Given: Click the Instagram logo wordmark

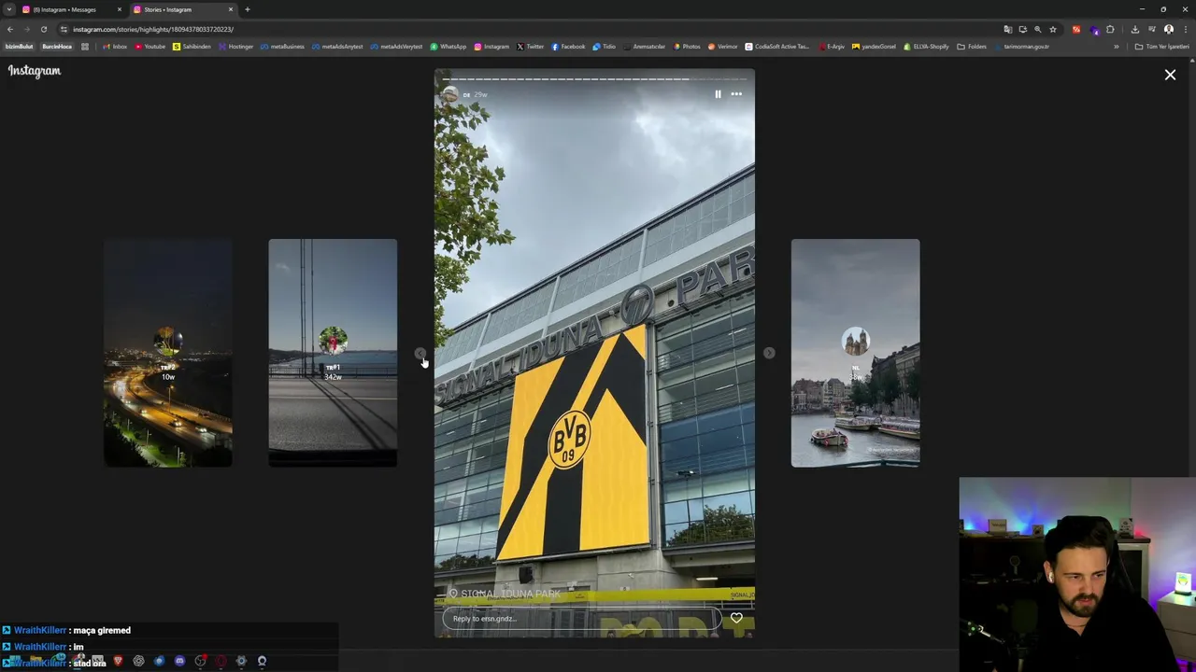Looking at the screenshot, I should (x=35, y=71).
